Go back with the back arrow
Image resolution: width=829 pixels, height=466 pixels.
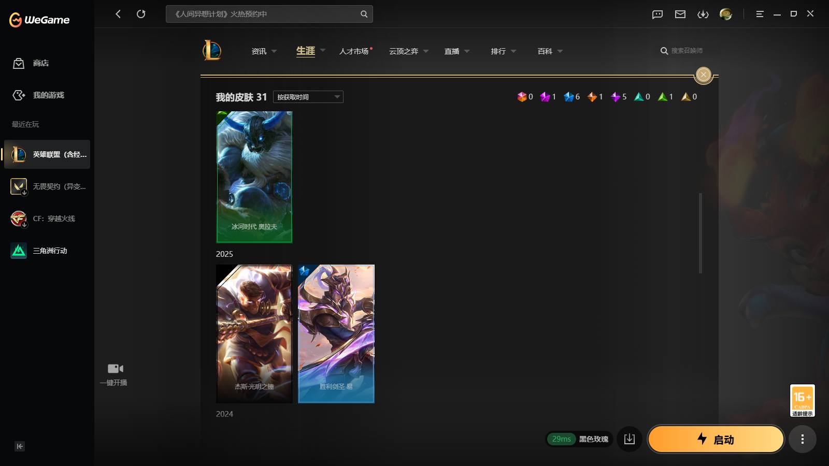[118, 14]
